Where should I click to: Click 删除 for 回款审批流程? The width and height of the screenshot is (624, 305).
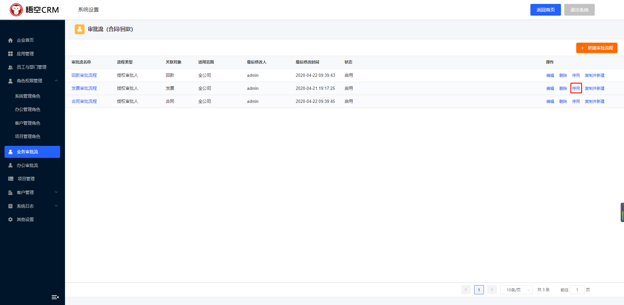pos(563,75)
